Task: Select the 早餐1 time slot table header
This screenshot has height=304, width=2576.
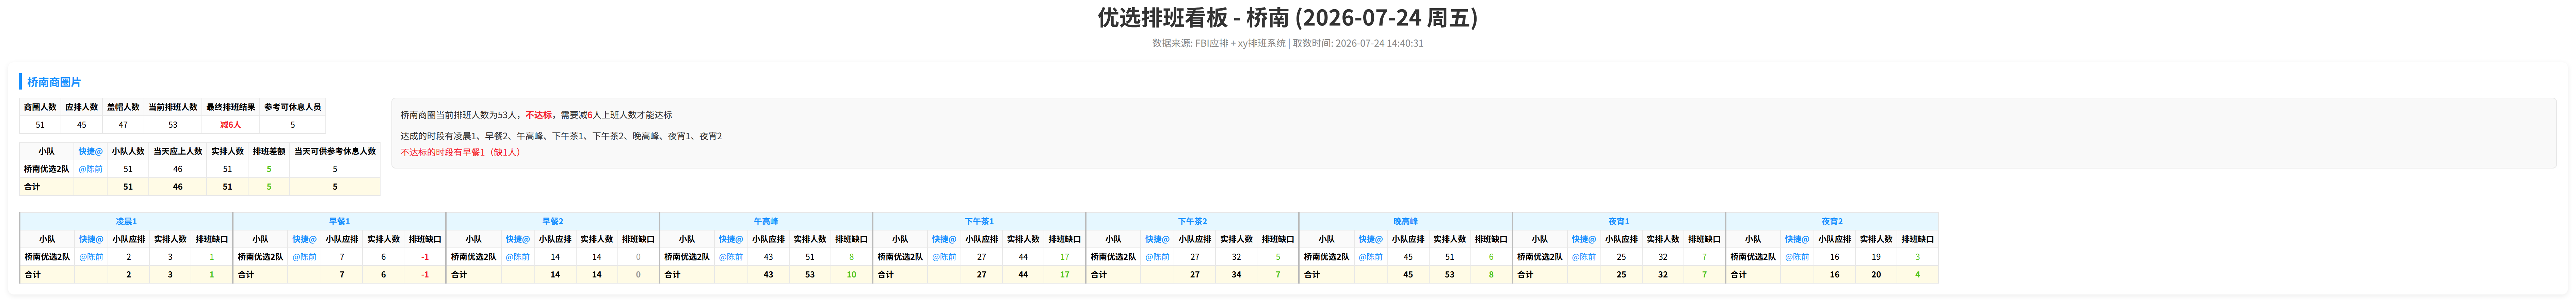Action: point(339,221)
